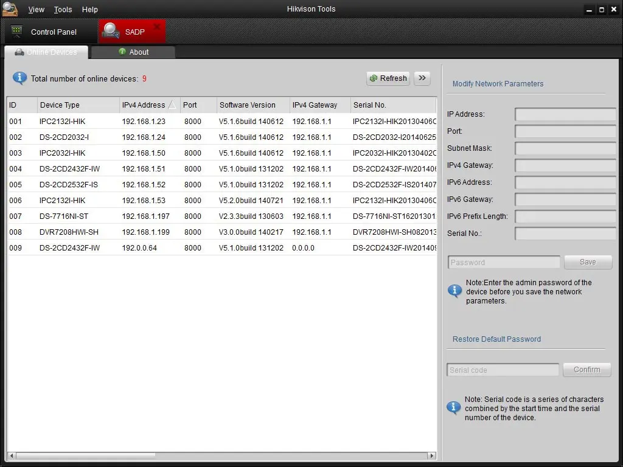The width and height of the screenshot is (623, 467).
Task: Select device row 001 IPC2132I-HIK
Action: point(221,121)
